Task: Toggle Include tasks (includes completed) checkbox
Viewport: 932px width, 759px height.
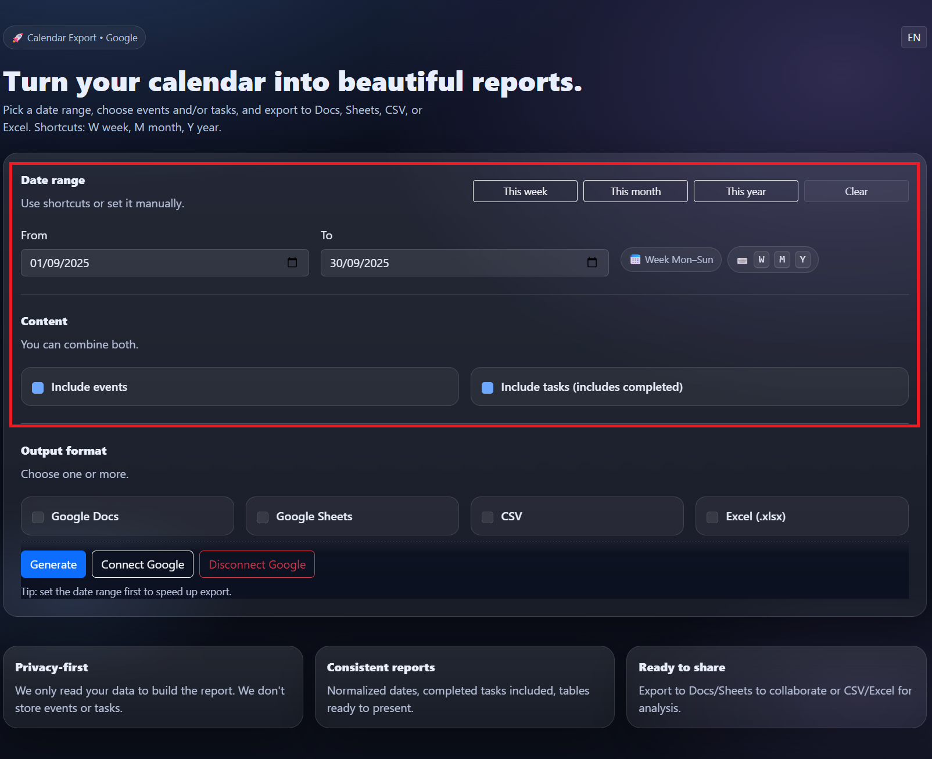Action: 487,387
